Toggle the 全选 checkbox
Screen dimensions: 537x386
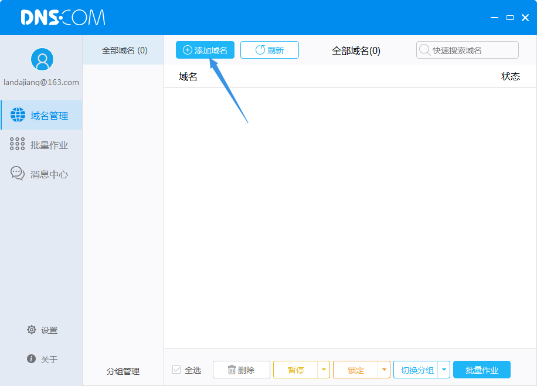pos(176,370)
